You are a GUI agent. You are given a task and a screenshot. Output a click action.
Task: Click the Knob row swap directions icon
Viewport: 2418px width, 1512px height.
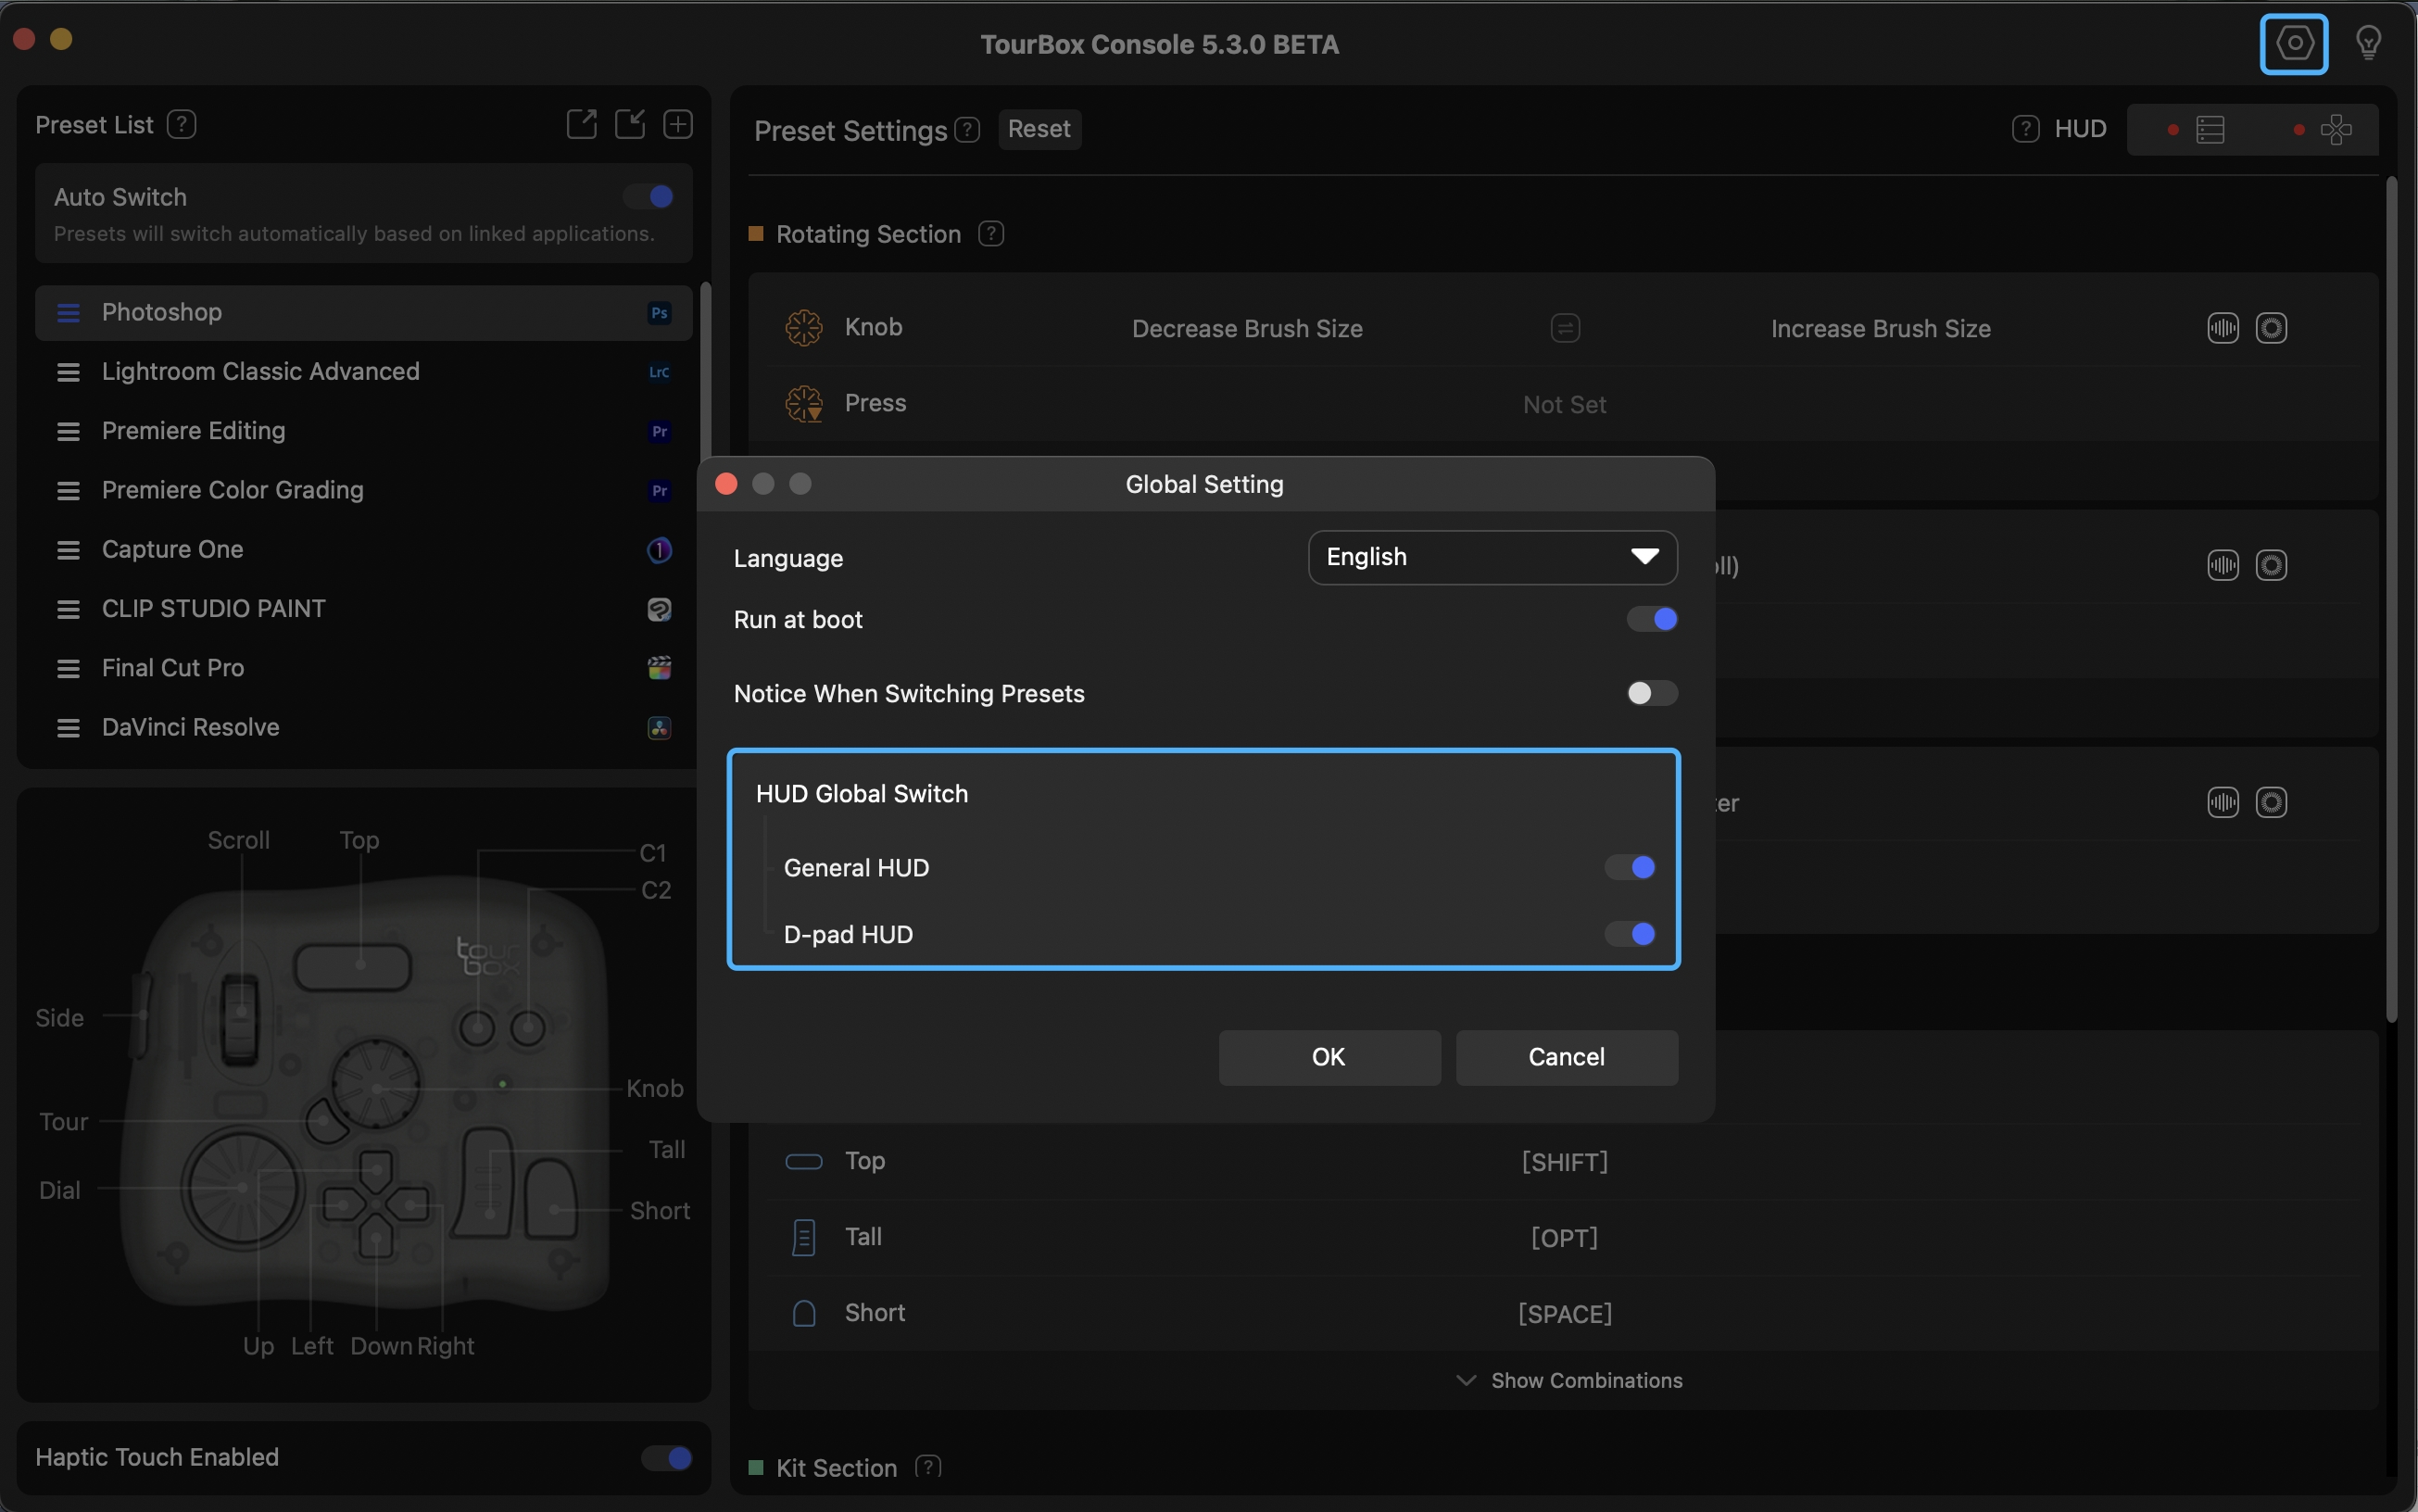coord(1565,328)
